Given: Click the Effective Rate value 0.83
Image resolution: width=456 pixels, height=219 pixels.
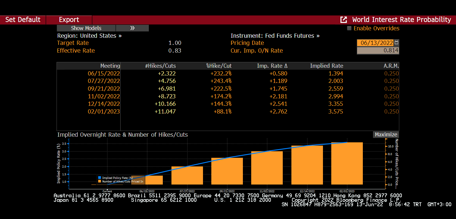Looking at the screenshot, I should (175, 51).
